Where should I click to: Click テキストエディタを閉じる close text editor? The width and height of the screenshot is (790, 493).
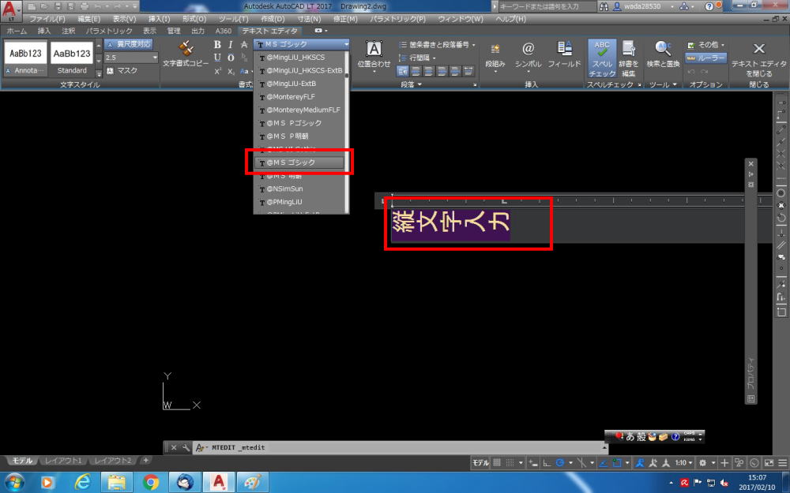click(x=758, y=58)
